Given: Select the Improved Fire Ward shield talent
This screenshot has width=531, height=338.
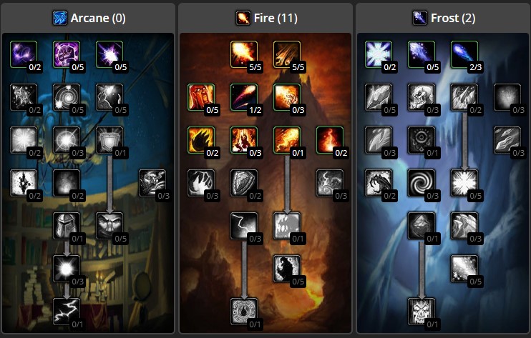Looking at the screenshot, I should (x=244, y=183).
